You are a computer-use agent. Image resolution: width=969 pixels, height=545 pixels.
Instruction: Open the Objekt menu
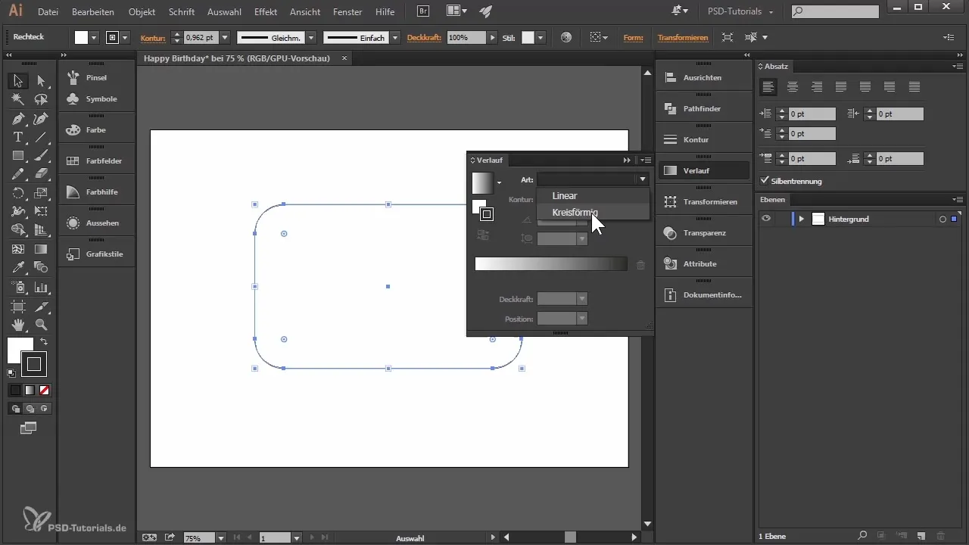142,12
